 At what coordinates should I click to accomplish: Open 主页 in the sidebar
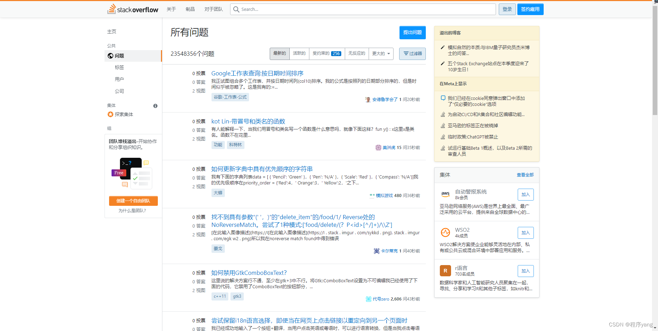click(x=112, y=32)
